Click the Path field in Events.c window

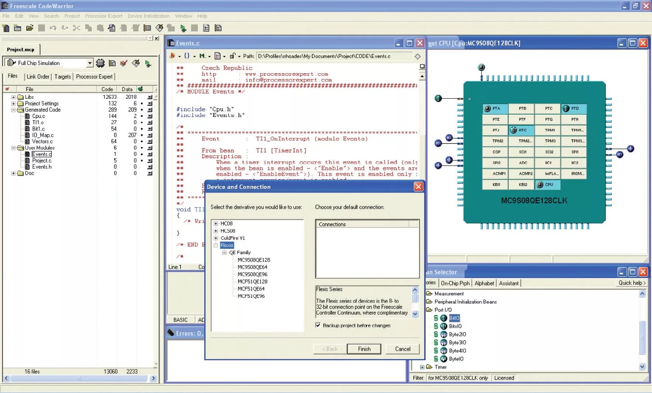click(334, 56)
